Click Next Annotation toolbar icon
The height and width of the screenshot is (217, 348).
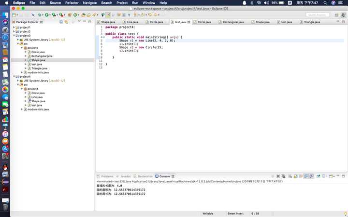[x=135, y=15]
